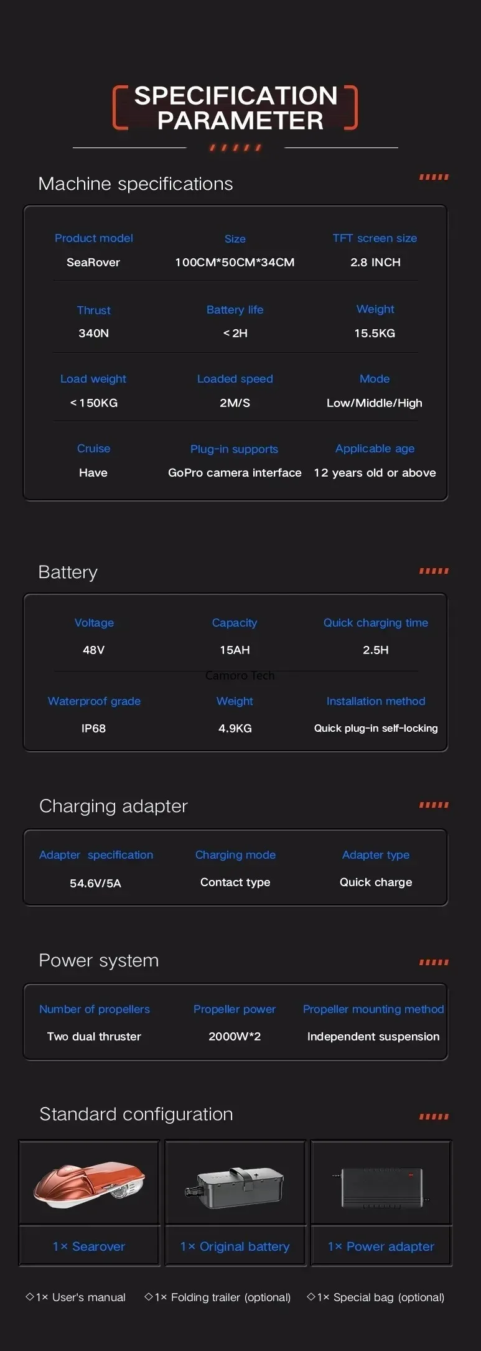Click the original battery product image
This screenshot has width=481, height=1351.
coord(235,1187)
